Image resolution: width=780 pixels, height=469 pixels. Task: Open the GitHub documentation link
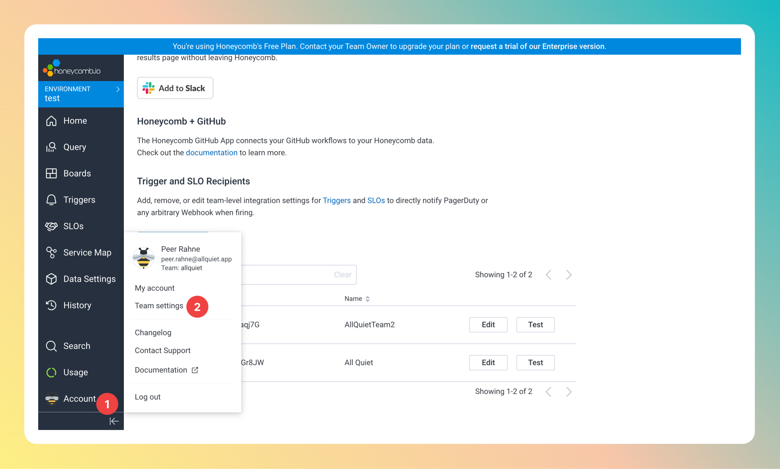pyautogui.click(x=211, y=153)
